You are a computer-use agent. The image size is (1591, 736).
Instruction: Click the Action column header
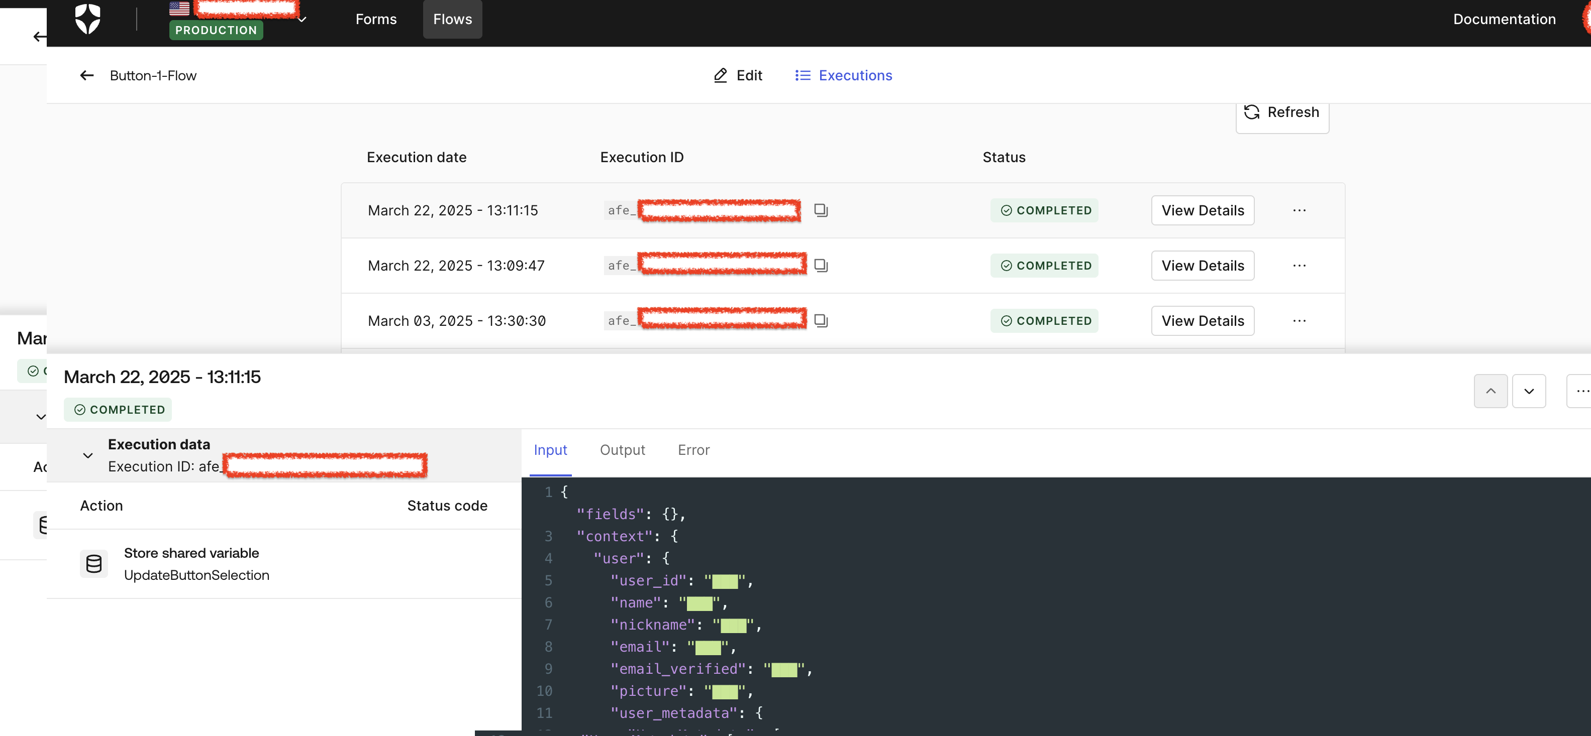pyautogui.click(x=102, y=506)
